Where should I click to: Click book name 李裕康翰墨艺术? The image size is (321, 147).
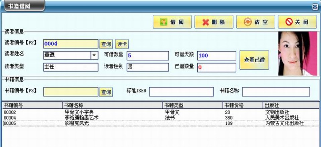pyautogui.click(x=82, y=118)
